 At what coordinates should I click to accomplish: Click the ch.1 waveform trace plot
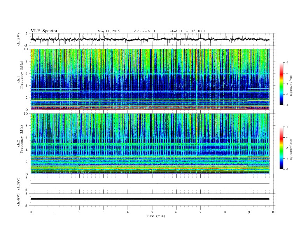(150, 39)
